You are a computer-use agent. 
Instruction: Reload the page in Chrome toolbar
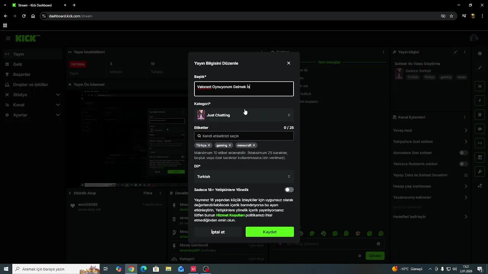[x=24, y=16]
